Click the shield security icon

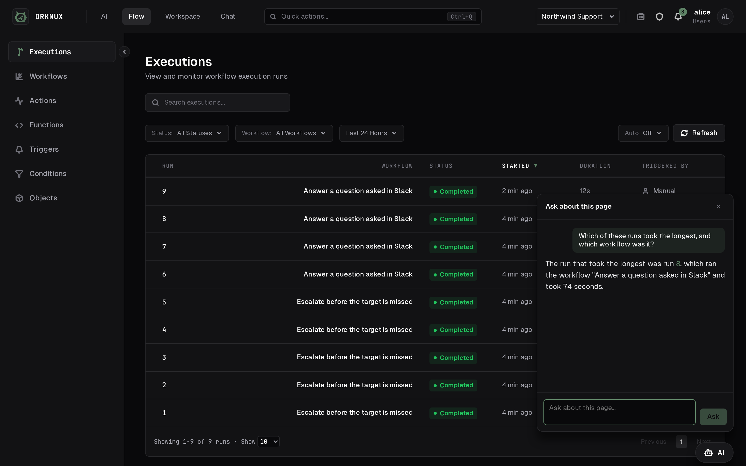[x=659, y=16]
